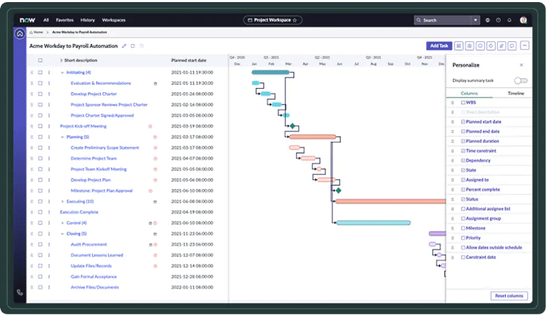547x315 pixels.
Task: Toggle the Display summary task switch
Action: [521, 80]
